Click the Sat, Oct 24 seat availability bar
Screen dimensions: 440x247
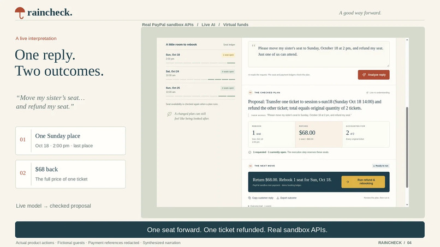tap(200, 80)
